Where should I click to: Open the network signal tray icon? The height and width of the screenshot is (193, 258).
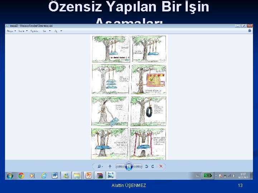click(x=229, y=176)
